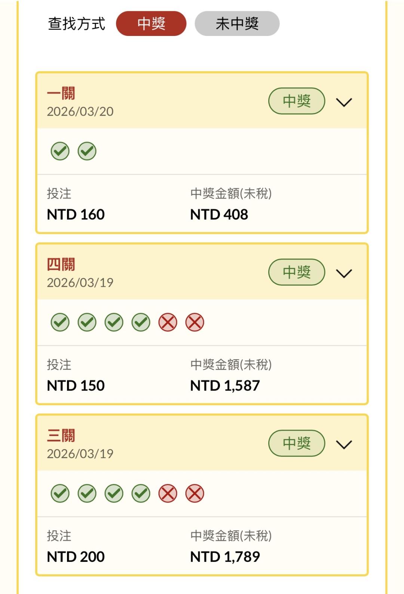The width and height of the screenshot is (404, 594).
Task: Click last red cross in 三關 card
Action: [195, 494]
